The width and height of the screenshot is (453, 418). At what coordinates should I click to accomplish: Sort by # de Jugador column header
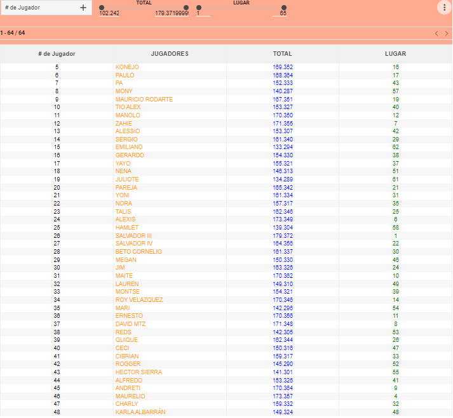click(x=57, y=54)
